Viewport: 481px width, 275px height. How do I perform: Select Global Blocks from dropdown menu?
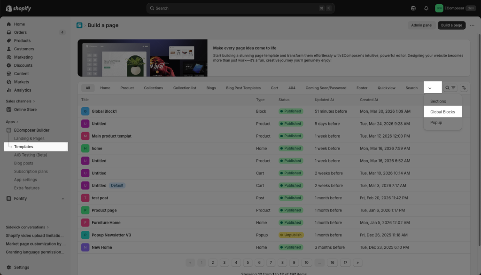(x=442, y=112)
